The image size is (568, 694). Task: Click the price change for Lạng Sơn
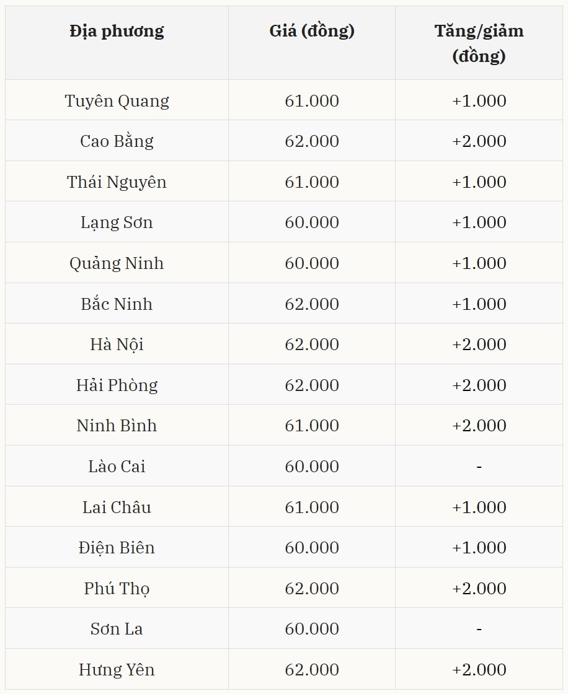coord(479,222)
